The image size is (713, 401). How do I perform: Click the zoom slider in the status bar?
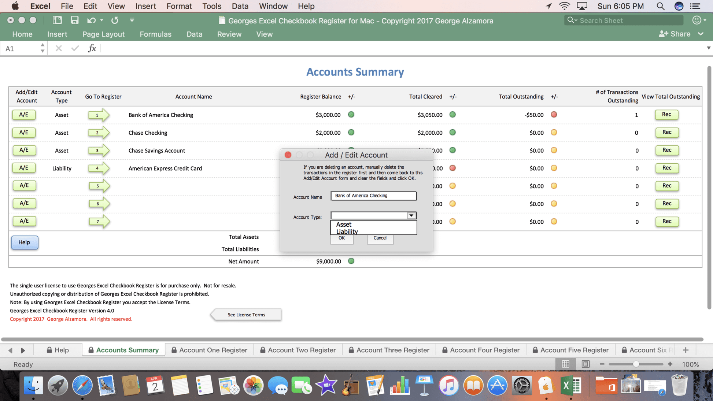[636, 364]
